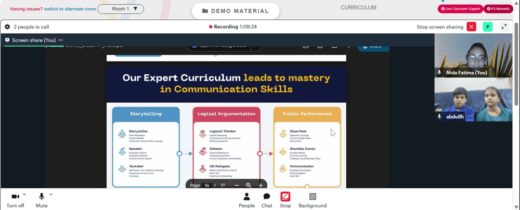
Task: Select the Screen share (You) tab
Action: 30,40
